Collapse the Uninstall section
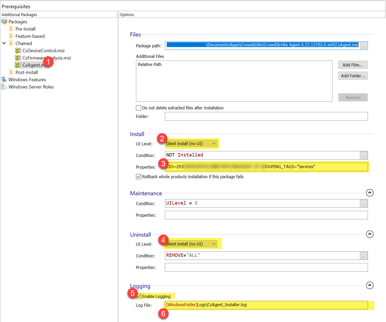Image resolution: width=386 pixels, height=322 pixels. [370, 234]
